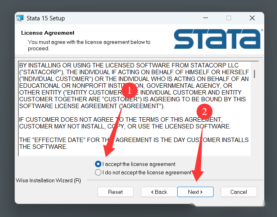The width and height of the screenshot is (277, 217).
Task: Go back with the Back button
Action: pos(159,192)
